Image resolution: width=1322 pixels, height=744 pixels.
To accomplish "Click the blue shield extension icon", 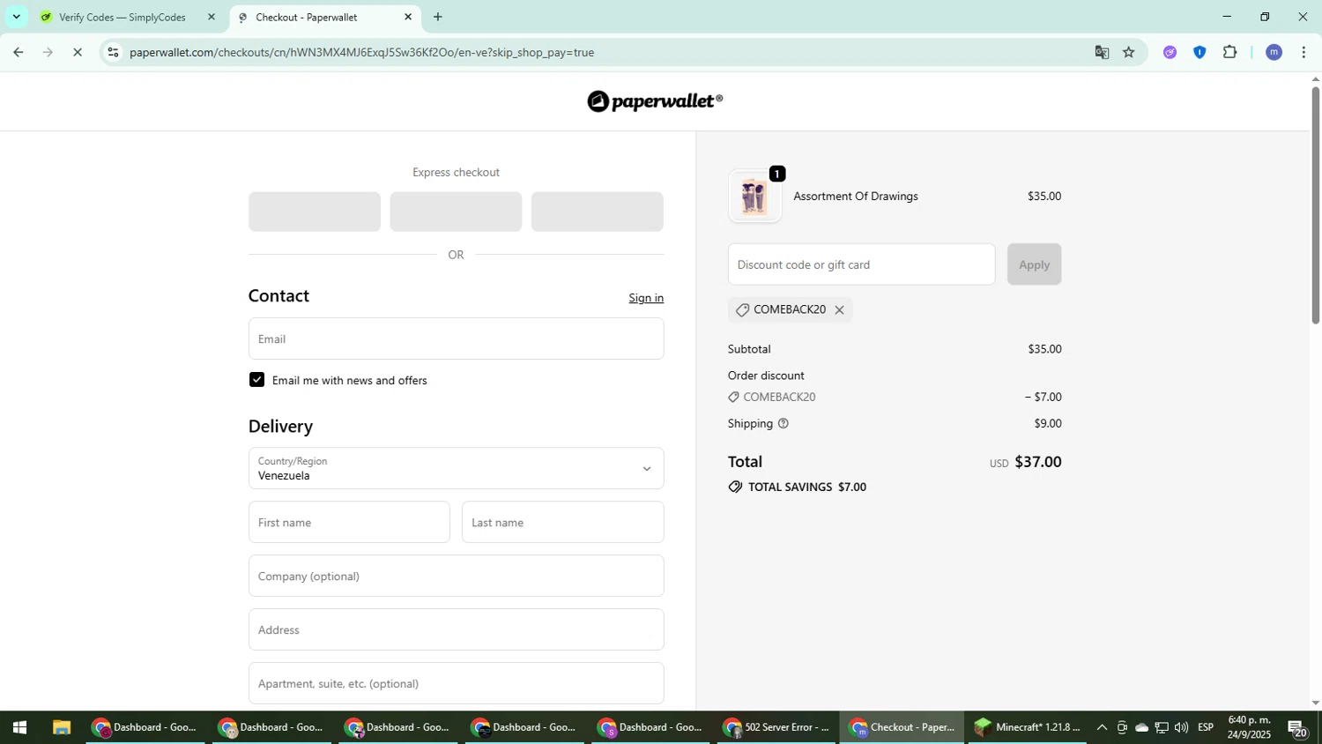I will click(1199, 53).
